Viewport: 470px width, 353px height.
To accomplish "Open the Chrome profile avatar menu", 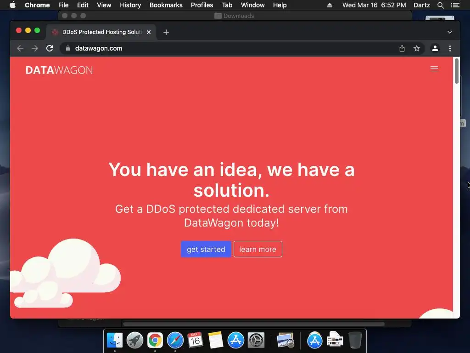I will (x=435, y=48).
